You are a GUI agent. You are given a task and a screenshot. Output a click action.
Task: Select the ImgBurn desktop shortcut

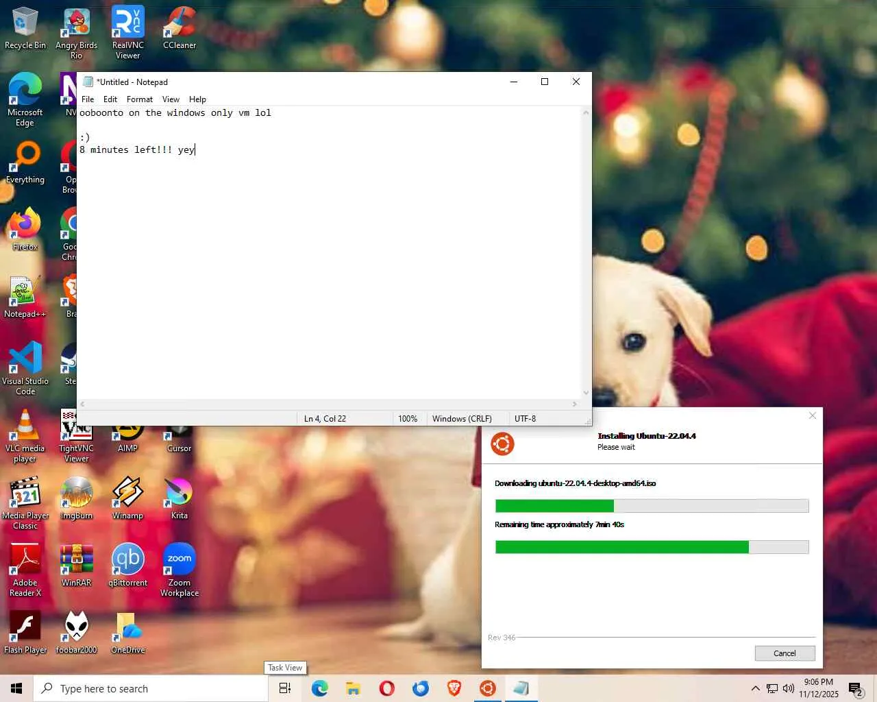tap(77, 498)
